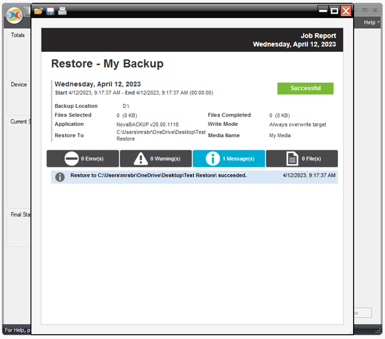Select the restore succeeded message row
385x339 pixels.
[x=194, y=177]
